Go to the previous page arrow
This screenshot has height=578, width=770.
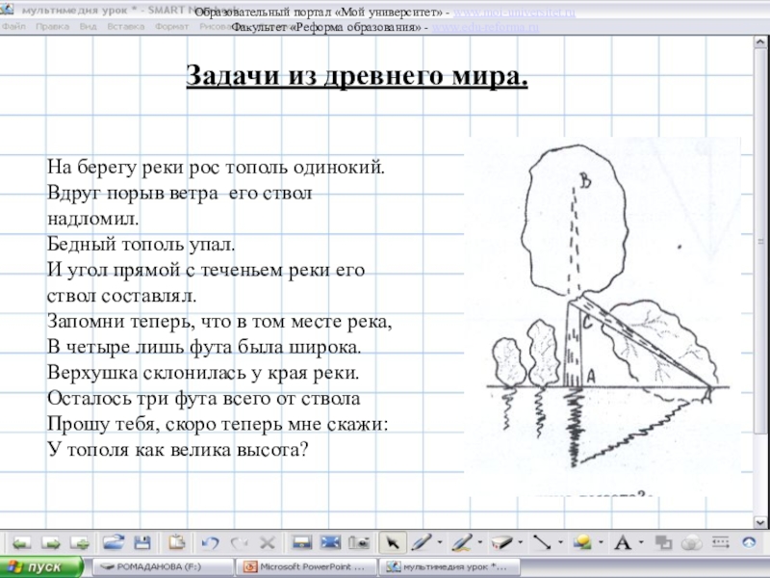pos(21,542)
